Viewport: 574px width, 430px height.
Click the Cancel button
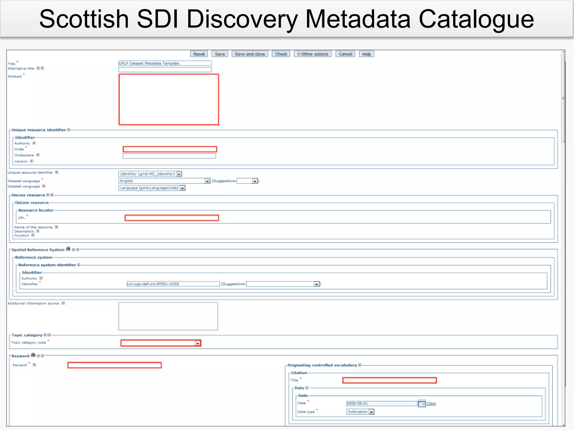[345, 54]
